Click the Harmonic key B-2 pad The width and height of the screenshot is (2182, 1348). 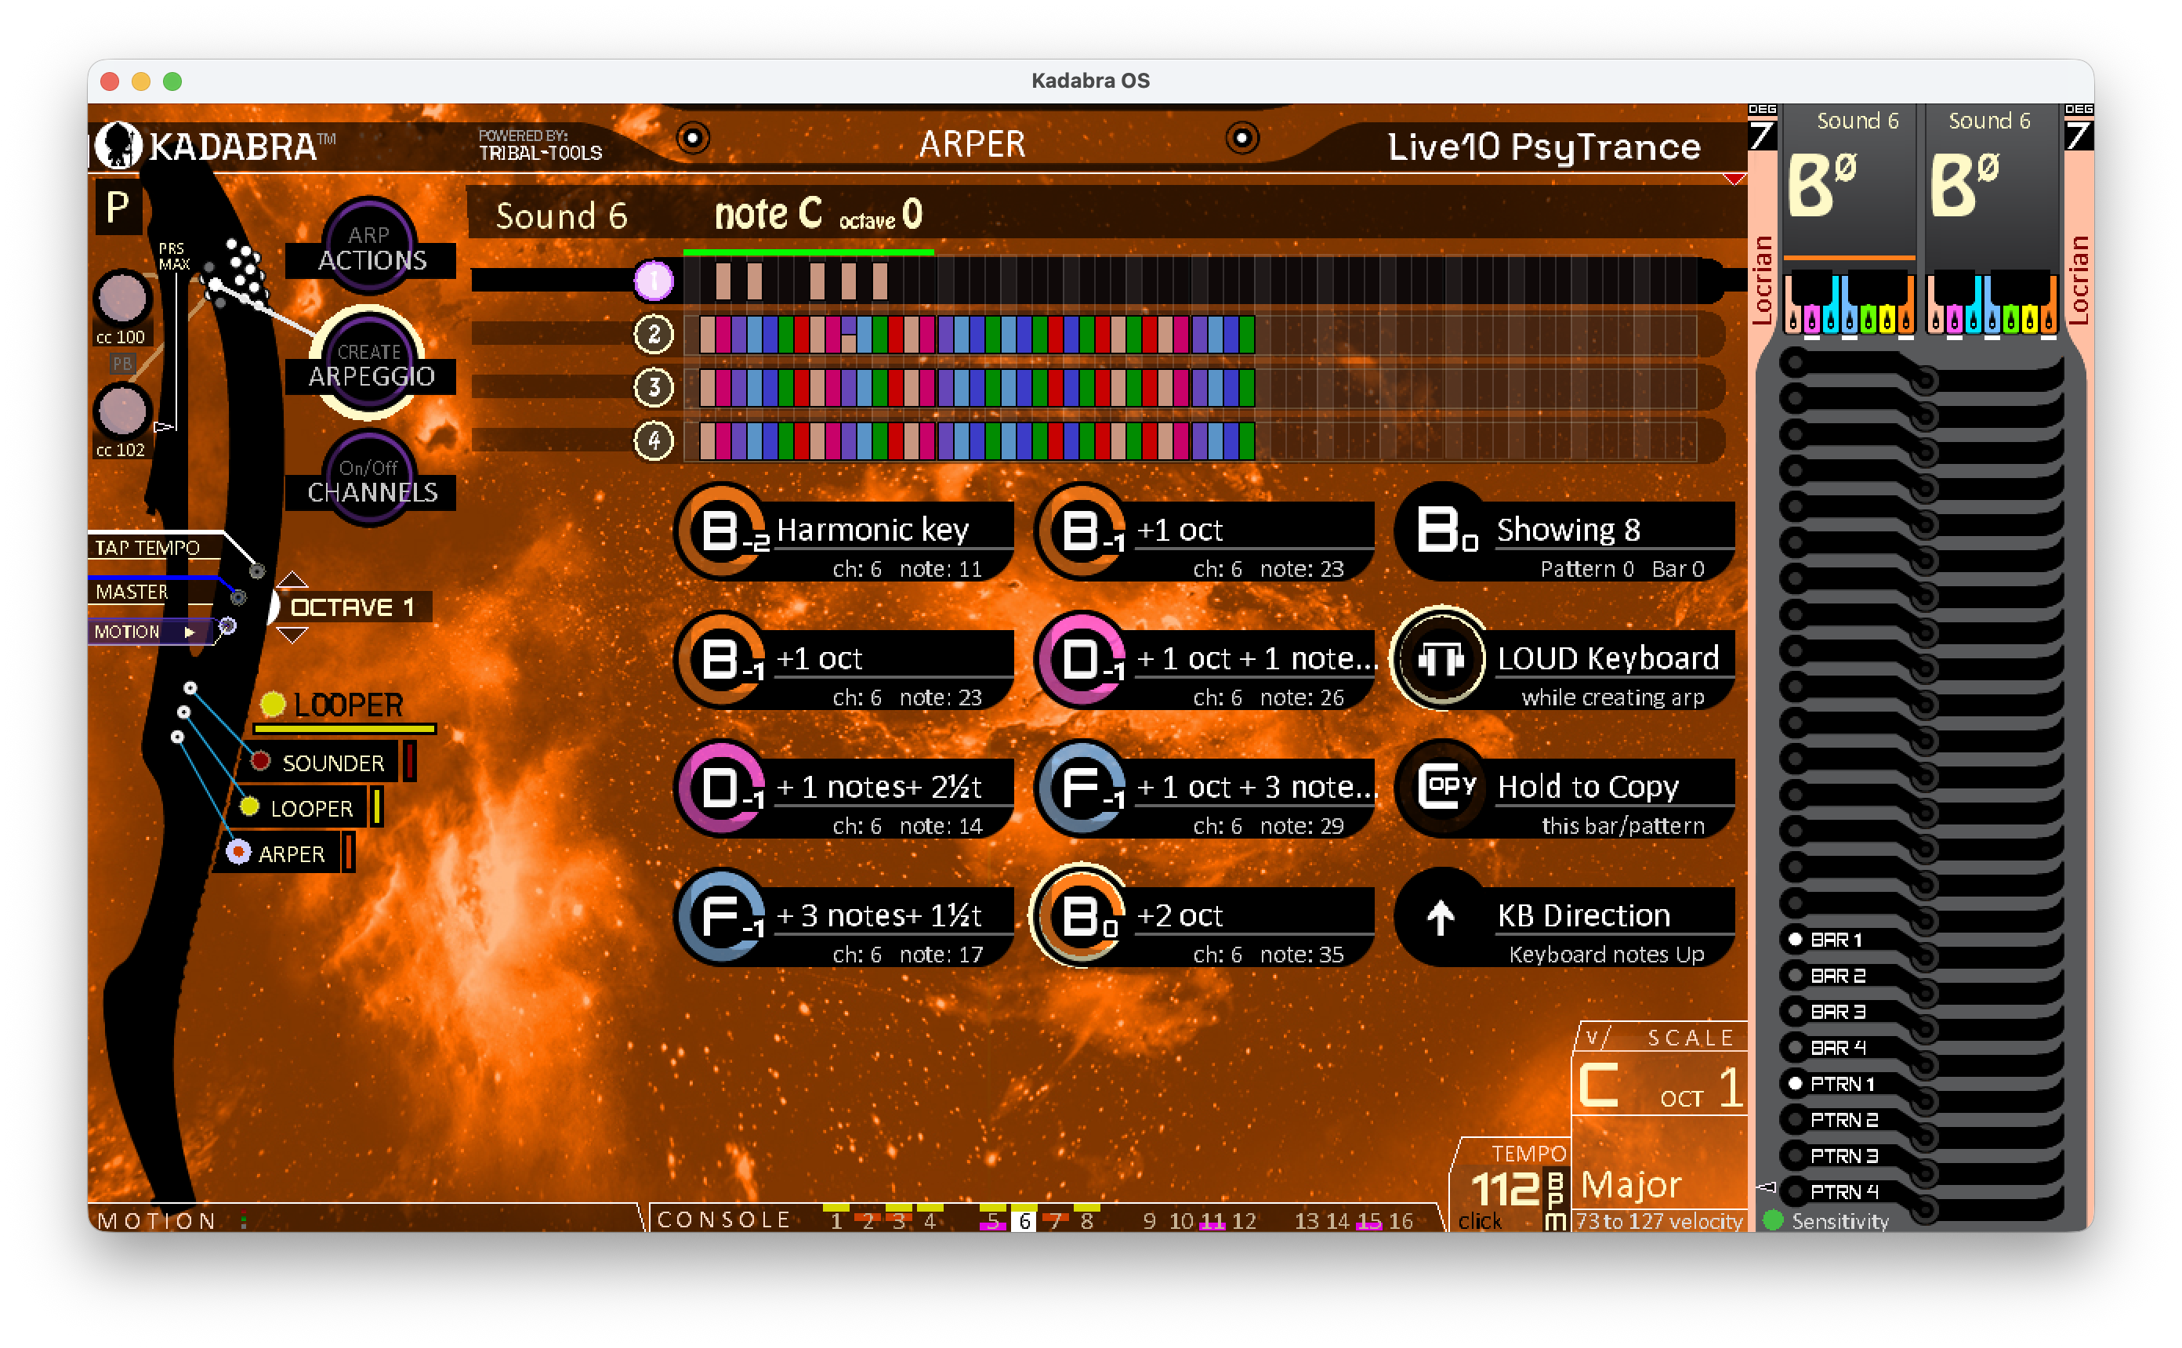844,533
